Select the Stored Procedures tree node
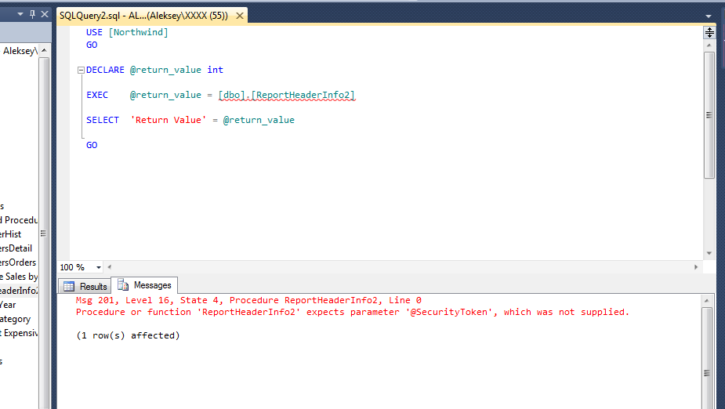This screenshot has width=725, height=409. [19, 220]
